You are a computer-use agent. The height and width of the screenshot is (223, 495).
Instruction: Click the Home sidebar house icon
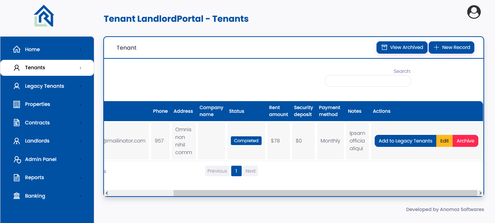[17, 49]
